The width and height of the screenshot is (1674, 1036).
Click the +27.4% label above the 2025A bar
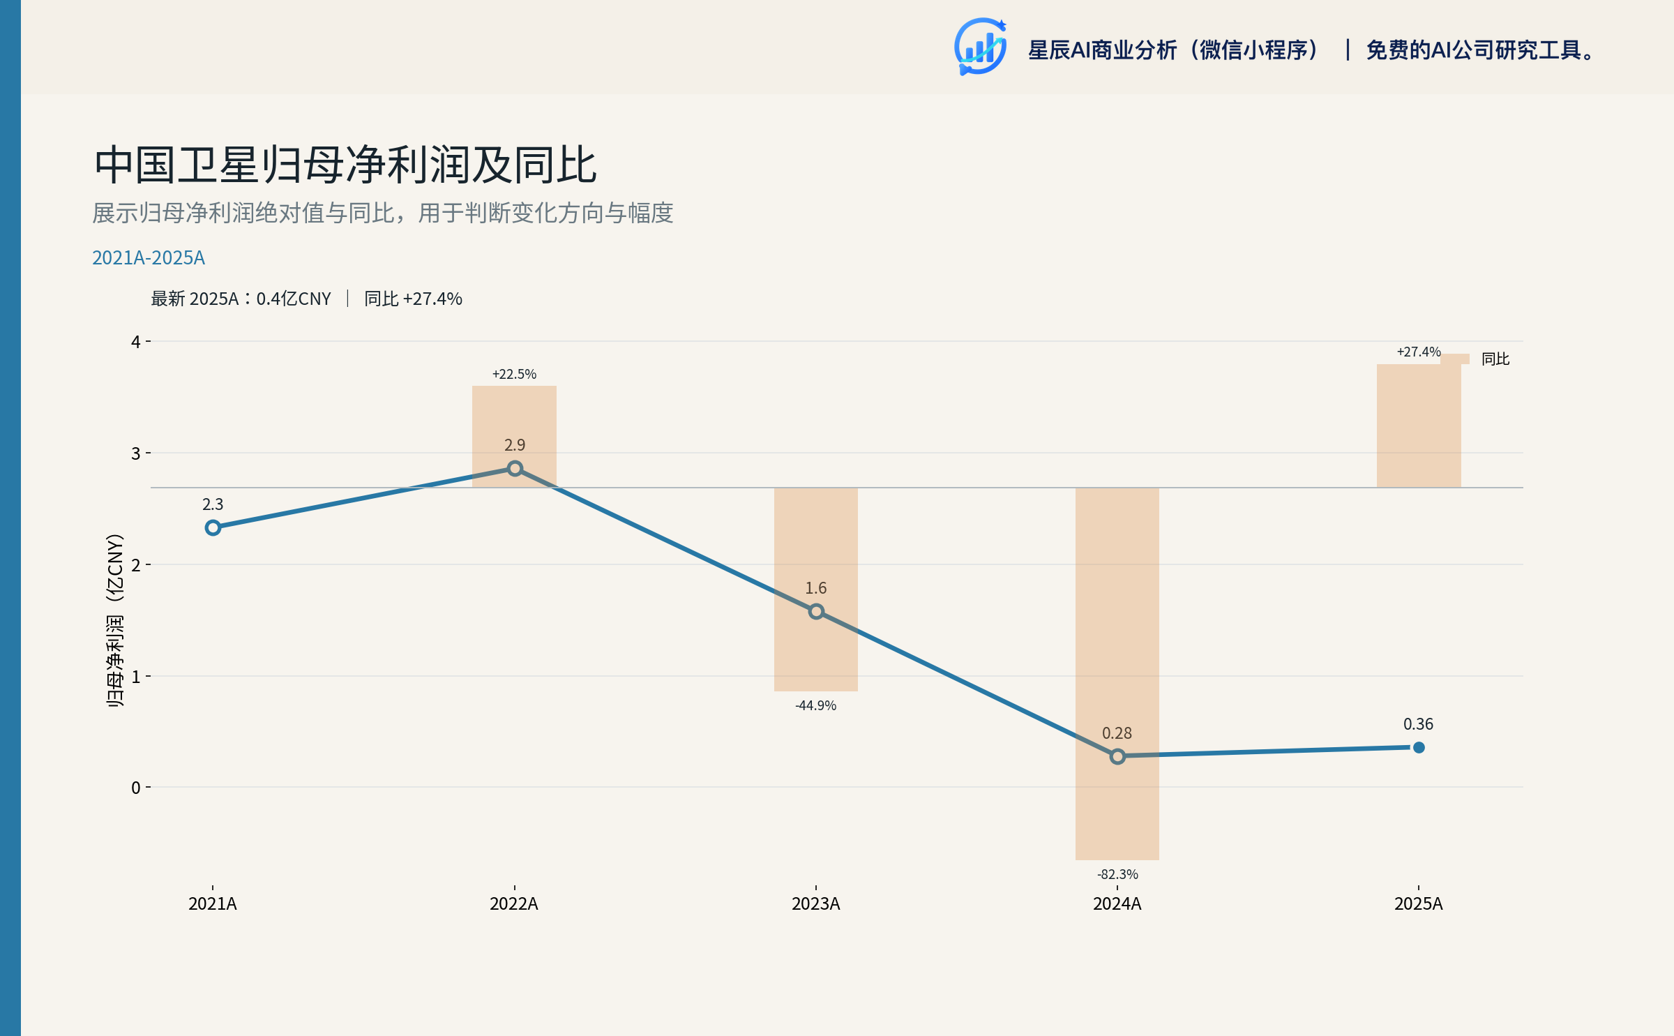(1419, 352)
